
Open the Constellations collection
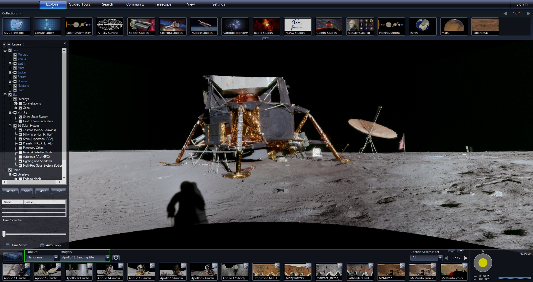tap(47, 26)
